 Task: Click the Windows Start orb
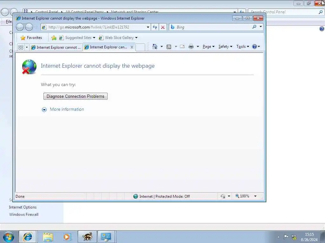click(x=9, y=237)
